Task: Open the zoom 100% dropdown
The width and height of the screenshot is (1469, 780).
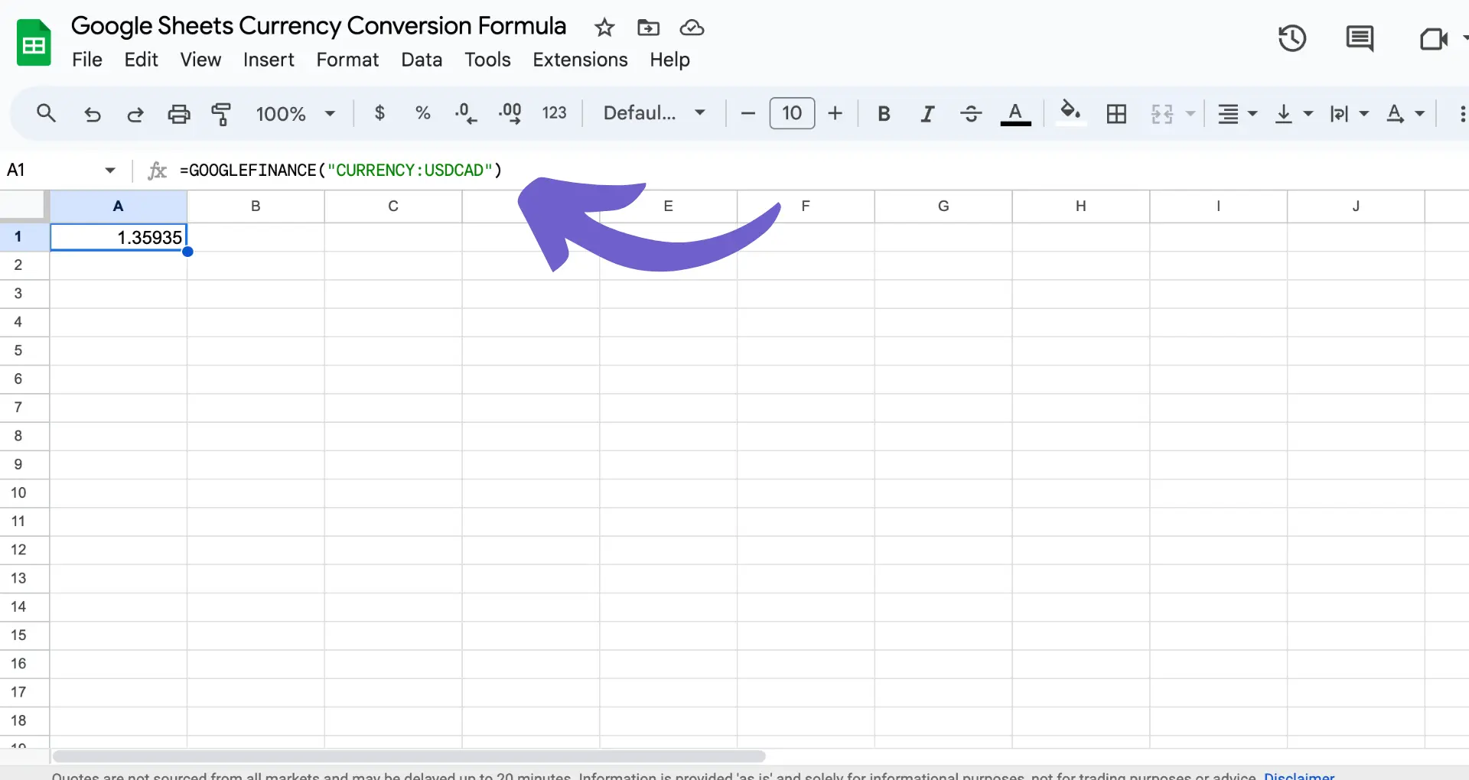Action: pyautogui.click(x=295, y=114)
